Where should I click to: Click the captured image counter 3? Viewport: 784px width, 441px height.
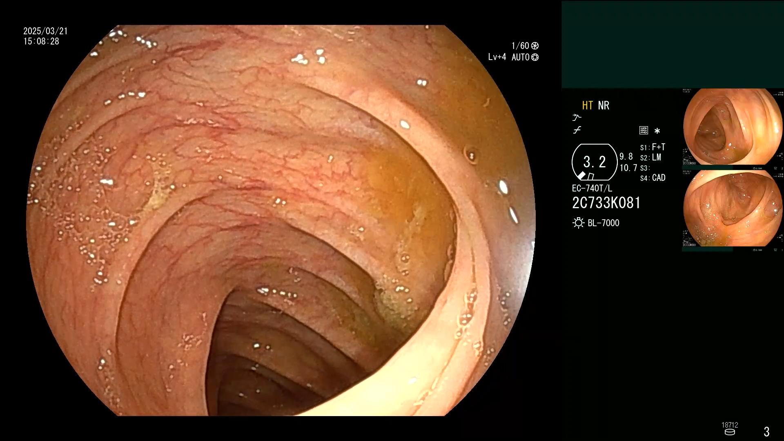pyautogui.click(x=766, y=432)
